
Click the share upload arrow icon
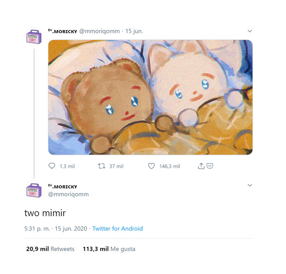201,166
